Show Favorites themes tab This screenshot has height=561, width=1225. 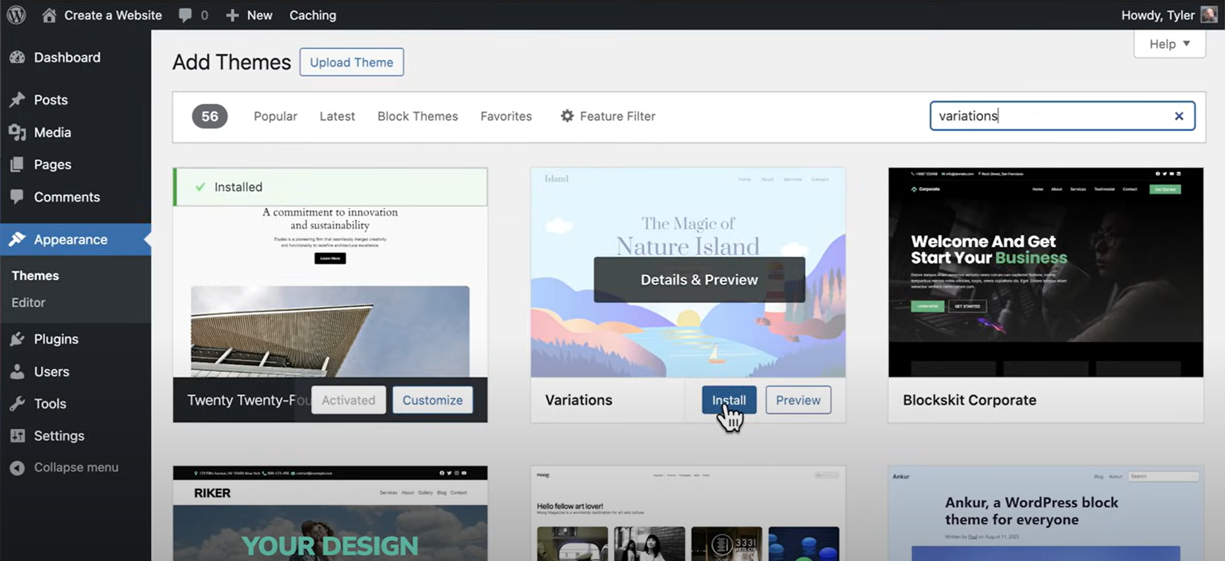point(506,116)
